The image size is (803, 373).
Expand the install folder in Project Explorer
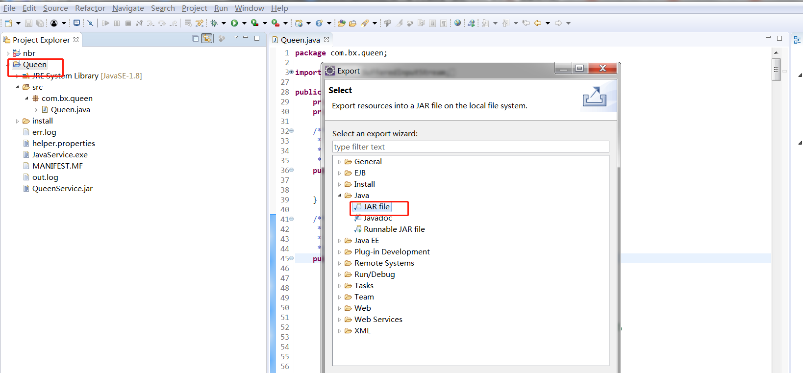[x=17, y=121]
